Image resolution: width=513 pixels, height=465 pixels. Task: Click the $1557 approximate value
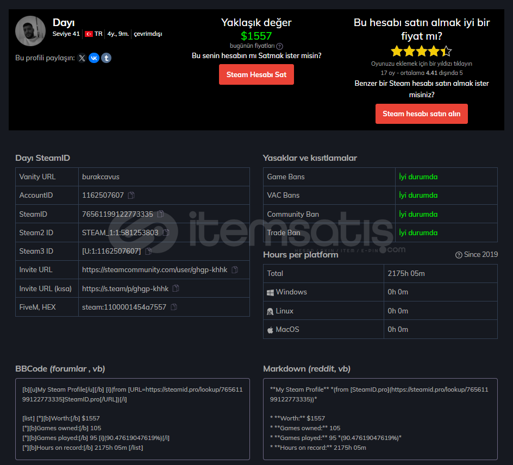point(256,36)
